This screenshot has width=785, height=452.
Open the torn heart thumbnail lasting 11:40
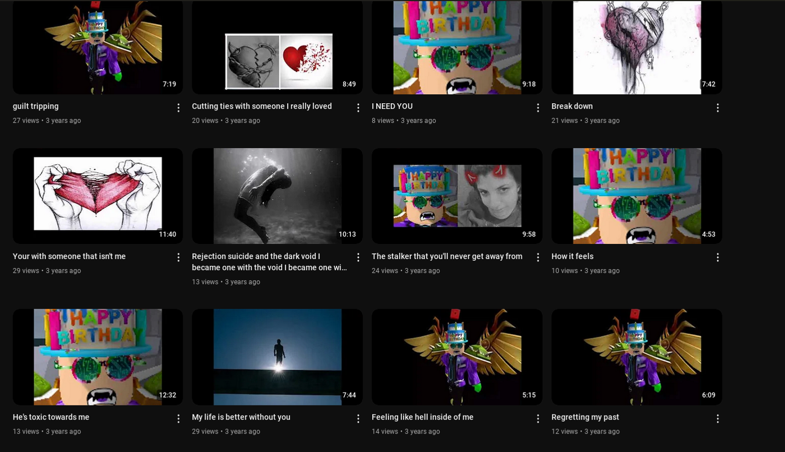[98, 195]
